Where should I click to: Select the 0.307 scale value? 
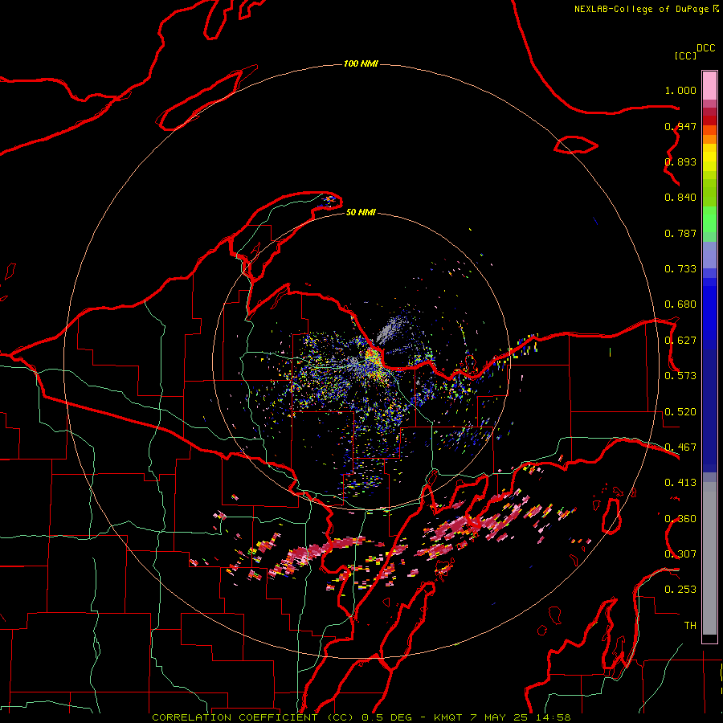coord(680,554)
